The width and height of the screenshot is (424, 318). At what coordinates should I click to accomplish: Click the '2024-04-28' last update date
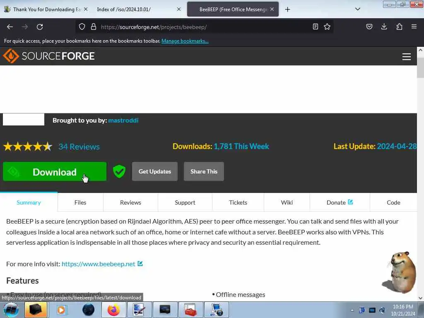pyautogui.click(x=397, y=146)
